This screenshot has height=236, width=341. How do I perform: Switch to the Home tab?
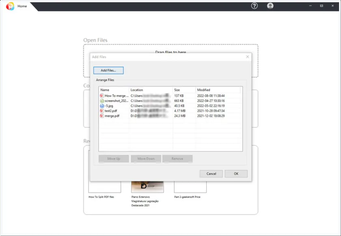click(x=22, y=6)
